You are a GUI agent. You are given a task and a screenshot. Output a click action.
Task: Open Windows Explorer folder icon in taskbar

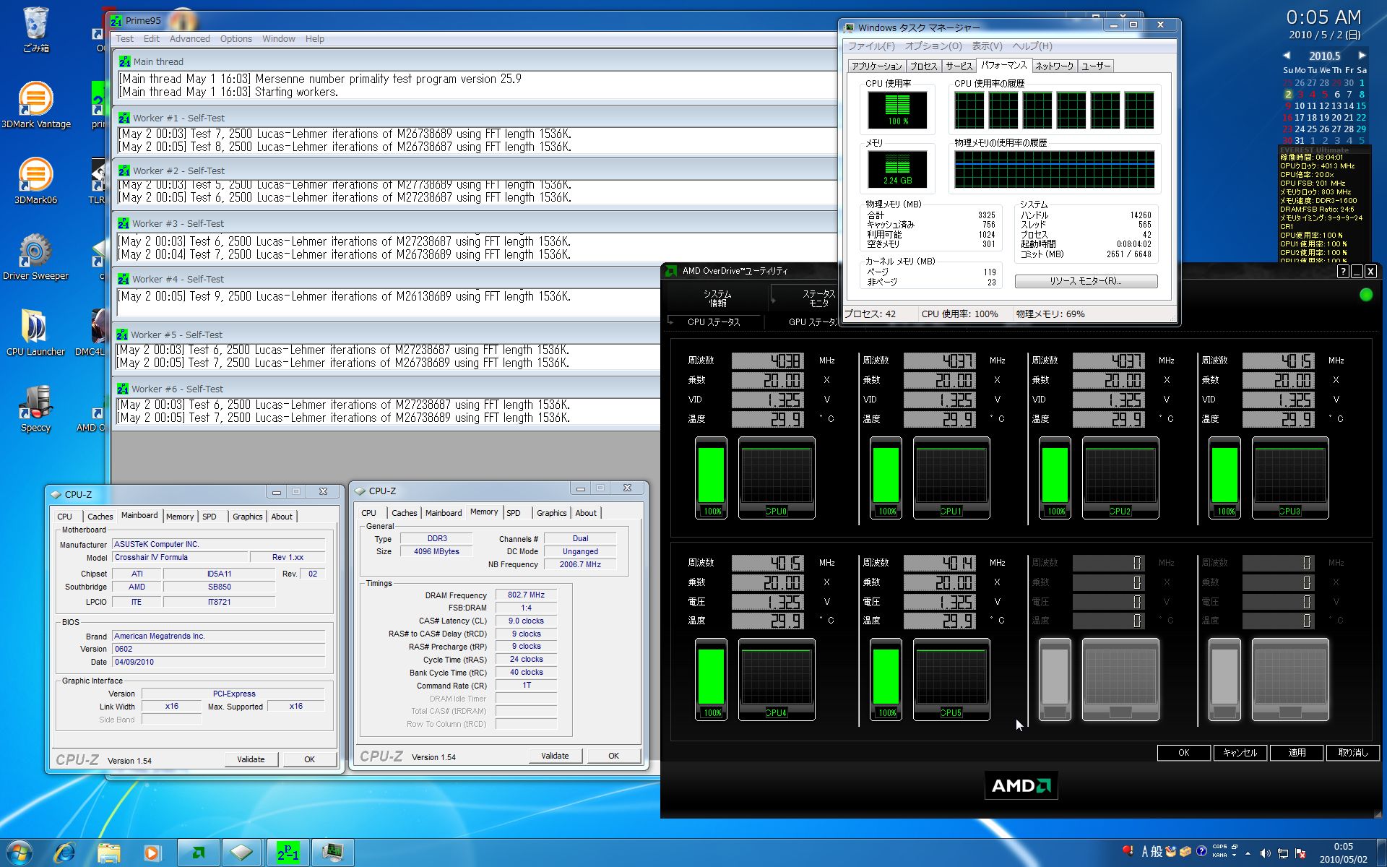coord(108,853)
